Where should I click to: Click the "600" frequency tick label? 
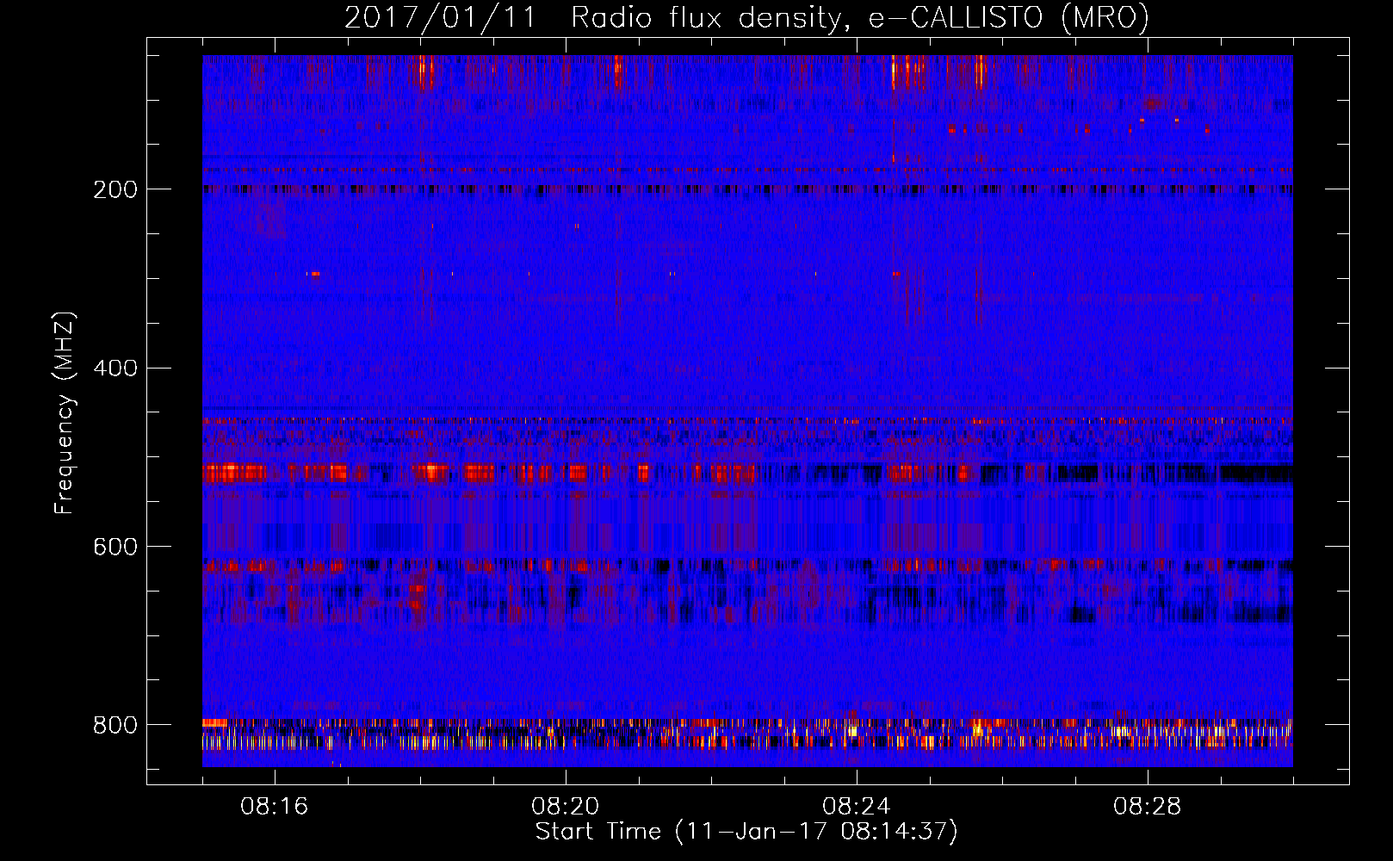pos(115,548)
